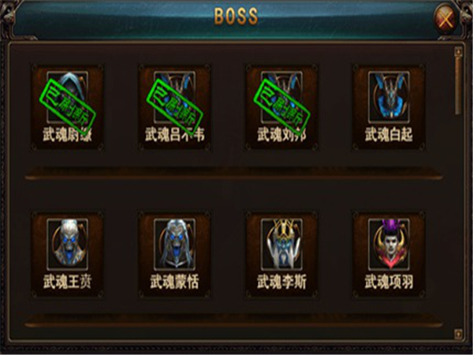Click the scrollbar down arrow
Image resolution: width=473 pixels, height=355 pixels.
point(458,334)
